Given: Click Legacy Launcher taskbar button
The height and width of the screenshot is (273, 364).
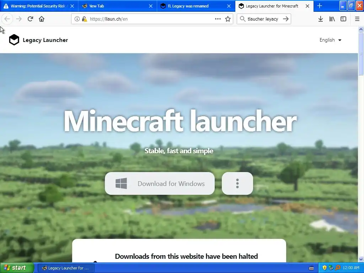Looking at the screenshot, I should coord(65,268).
